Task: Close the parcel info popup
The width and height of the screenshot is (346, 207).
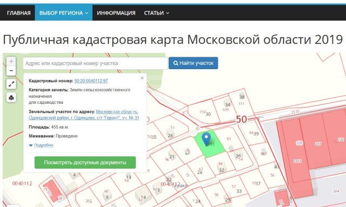Action: 142,78
